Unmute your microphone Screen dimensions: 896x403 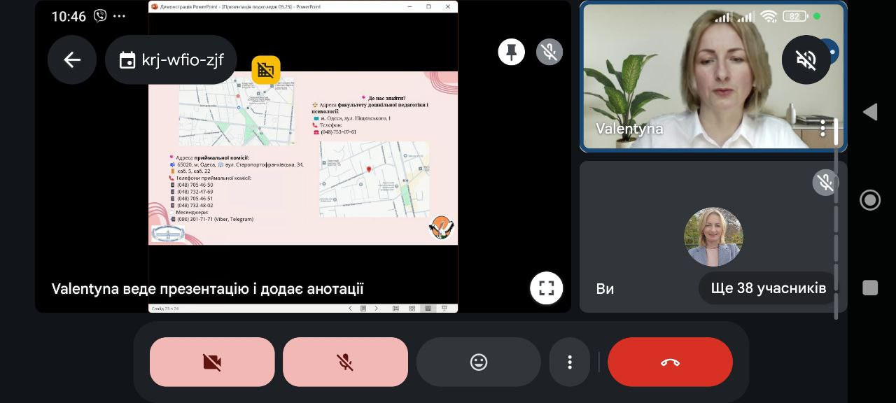pos(345,362)
